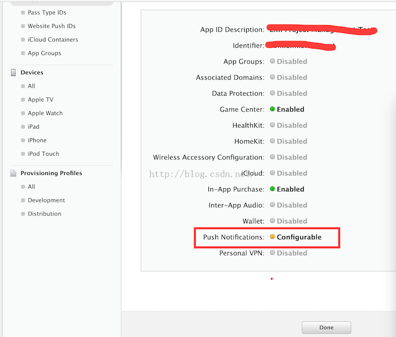Click the Push Notifications label
This screenshot has height=337, width=396.
pyautogui.click(x=234, y=237)
